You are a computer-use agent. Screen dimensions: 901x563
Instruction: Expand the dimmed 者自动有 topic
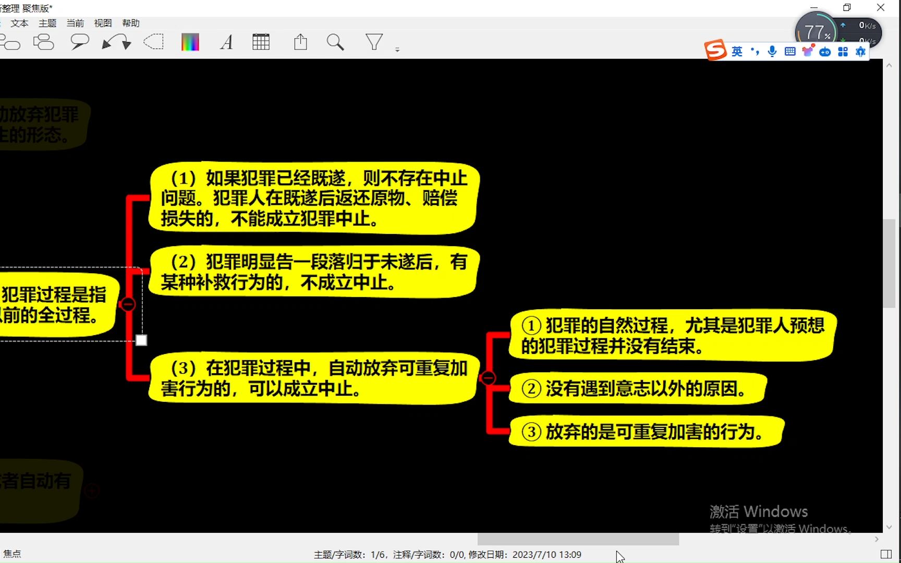92,491
